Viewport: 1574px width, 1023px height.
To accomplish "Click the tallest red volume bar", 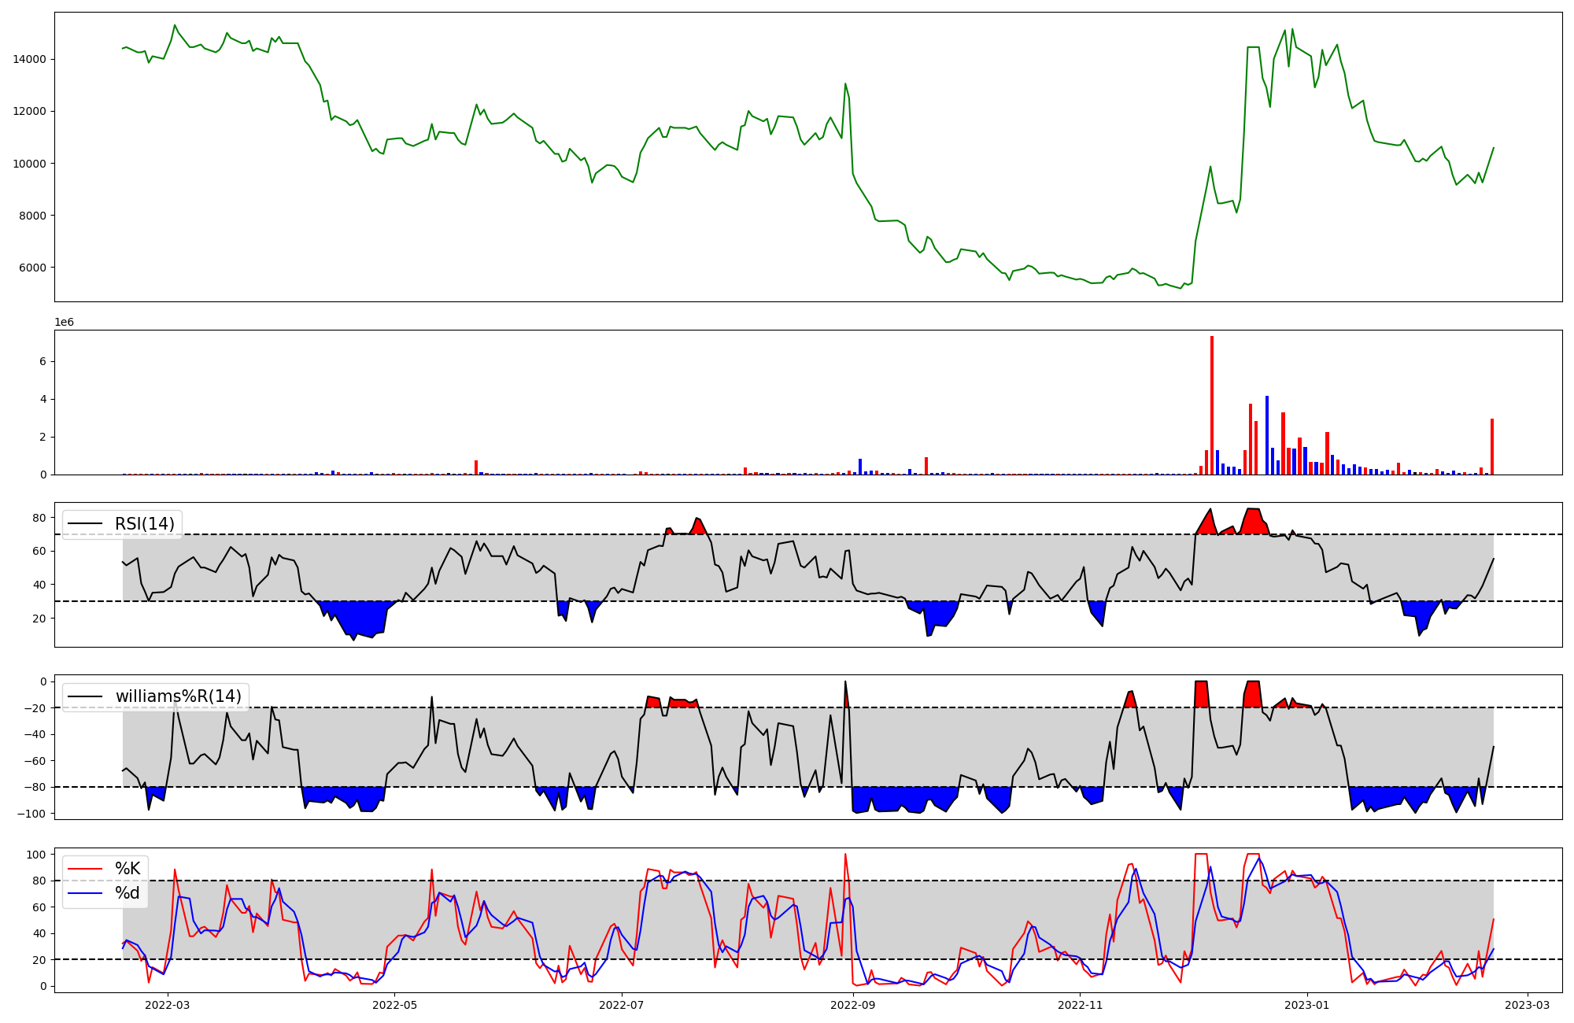I will click(x=1212, y=405).
